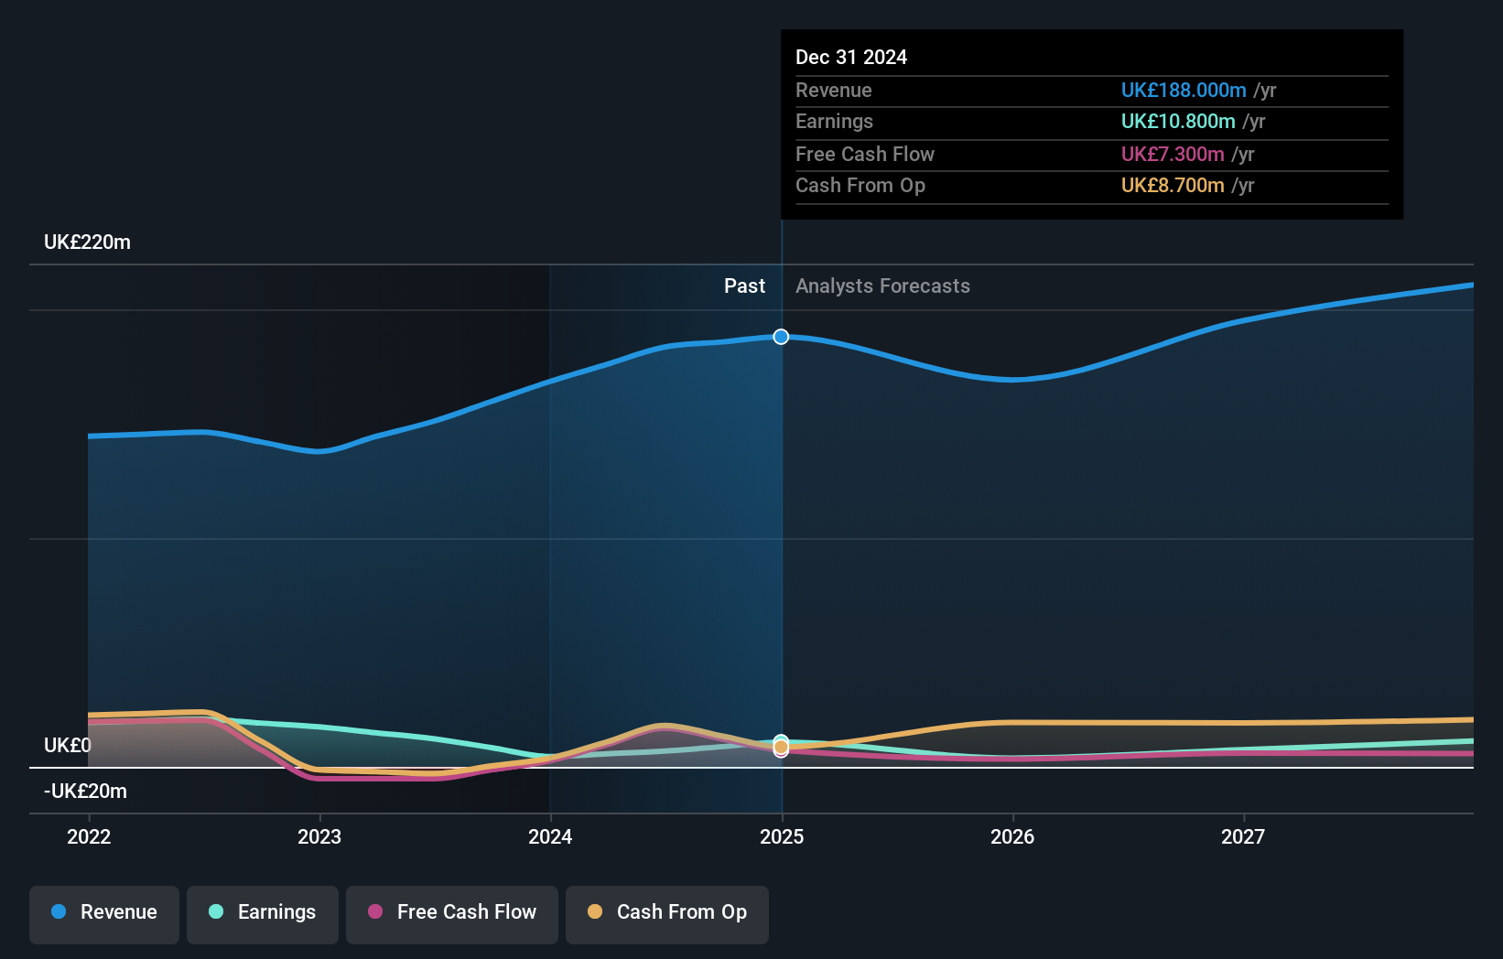The width and height of the screenshot is (1503, 959).
Task: Click the pink Free Cash Flow dot icon
Action: coord(375,912)
